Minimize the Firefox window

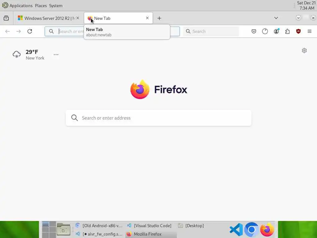click(x=298, y=18)
